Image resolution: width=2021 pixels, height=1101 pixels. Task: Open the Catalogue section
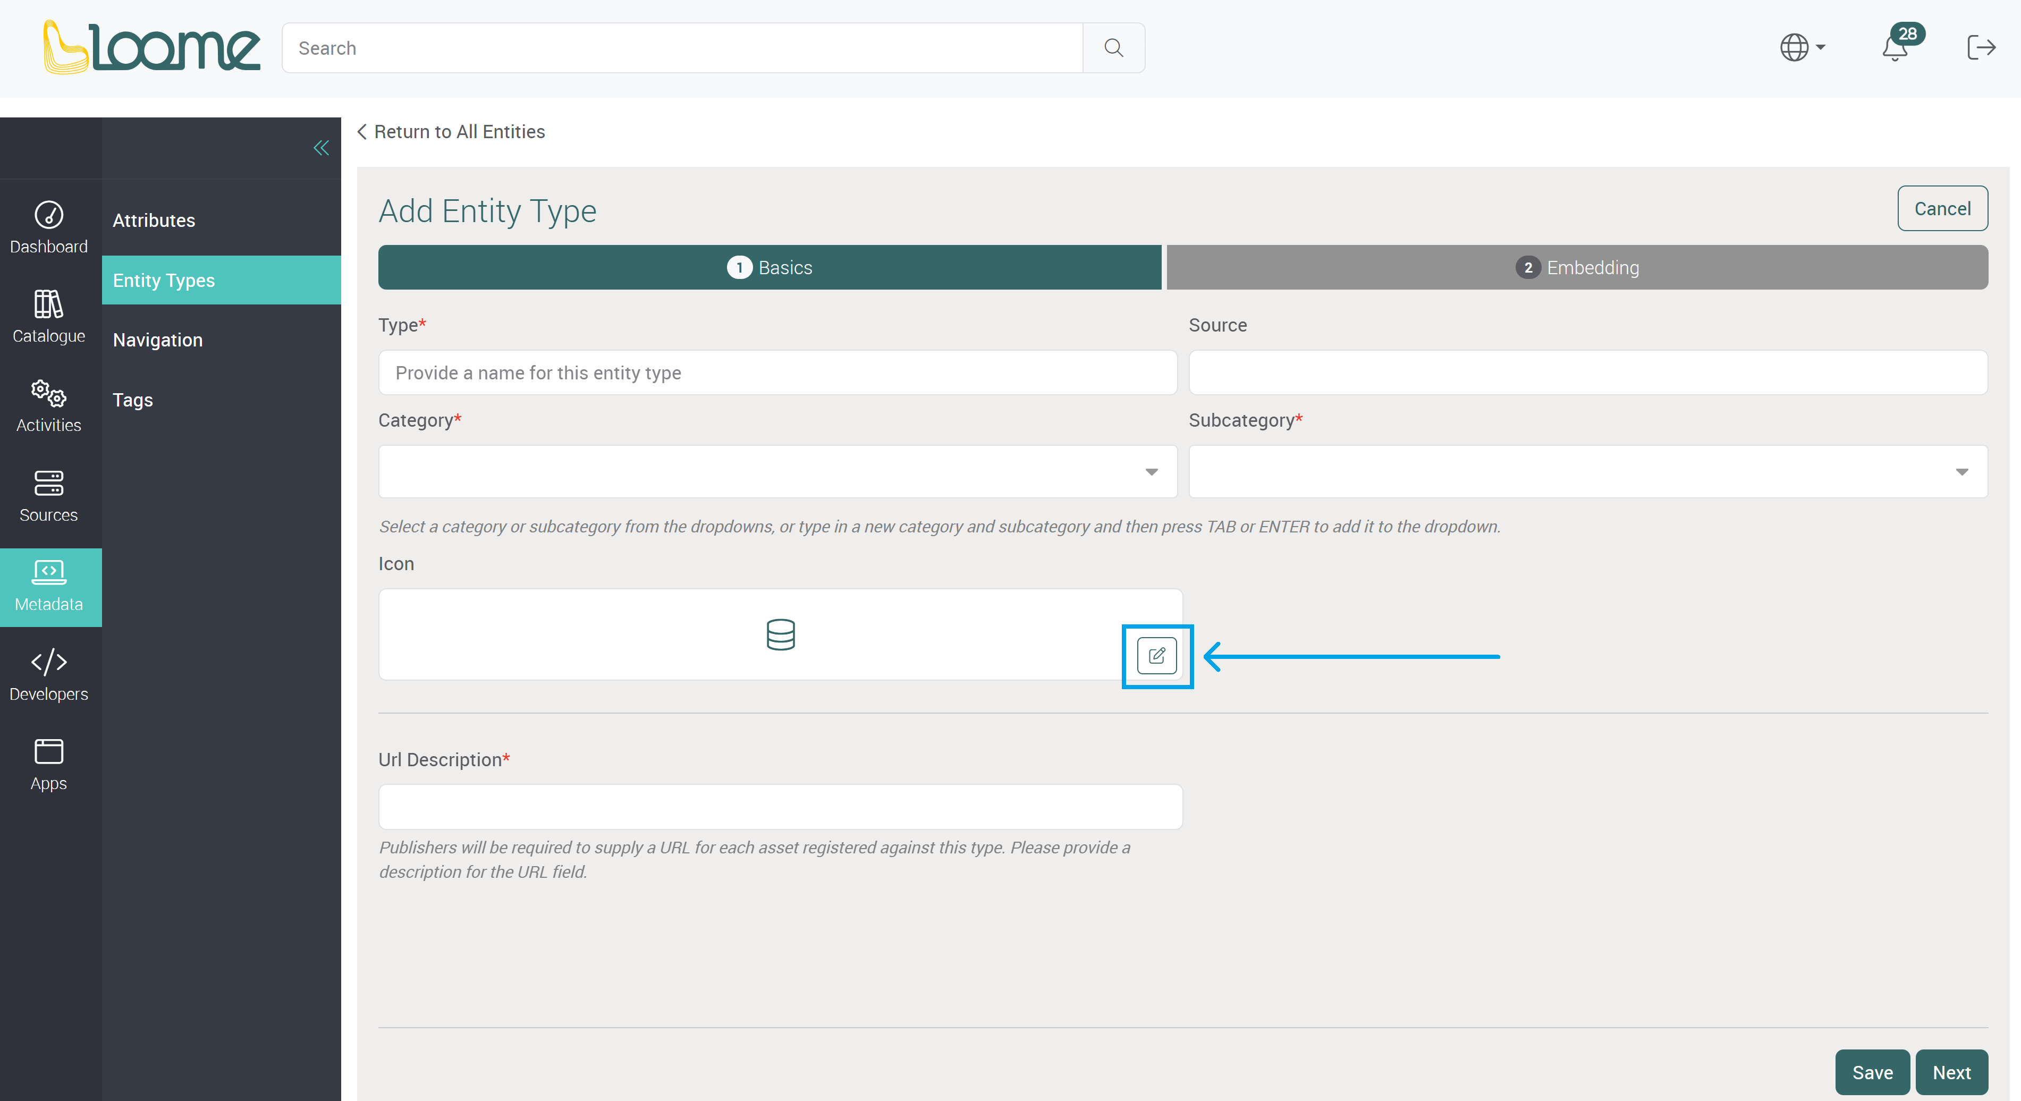(49, 316)
